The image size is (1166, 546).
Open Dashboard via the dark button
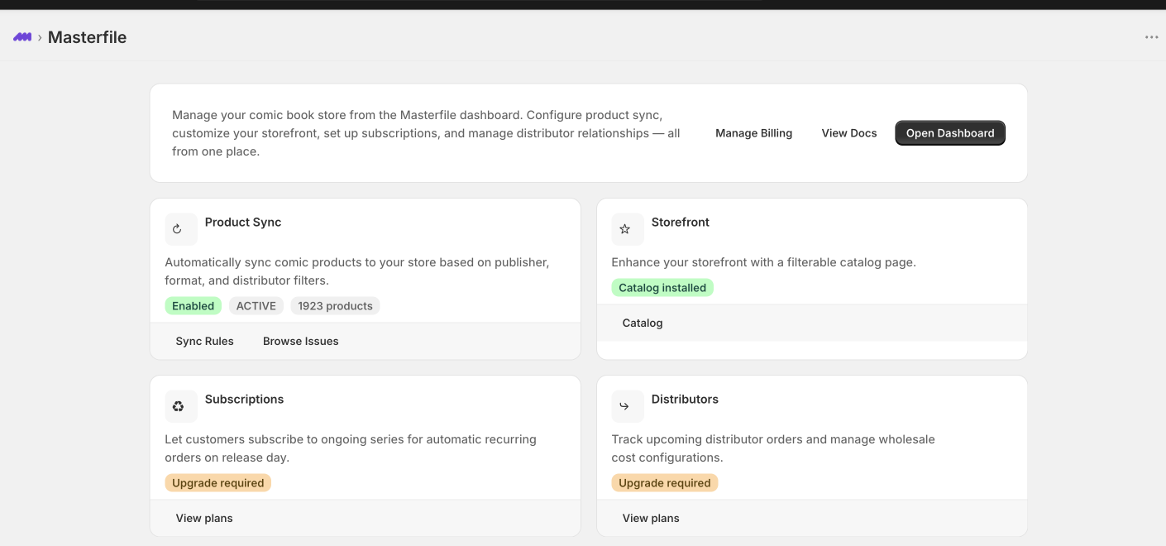click(950, 133)
